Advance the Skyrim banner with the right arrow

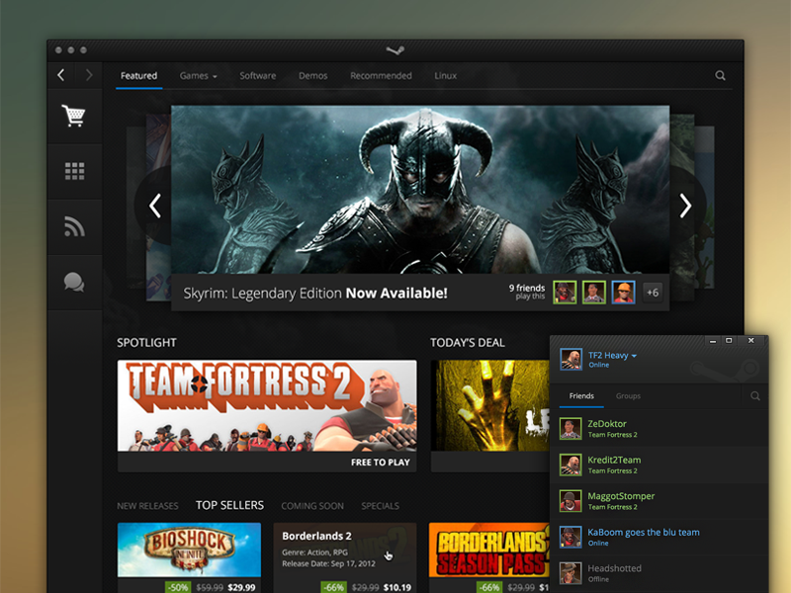[684, 206]
